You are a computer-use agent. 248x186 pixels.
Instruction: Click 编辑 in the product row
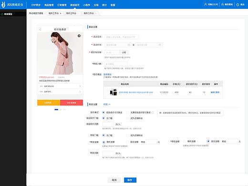coord(213,92)
